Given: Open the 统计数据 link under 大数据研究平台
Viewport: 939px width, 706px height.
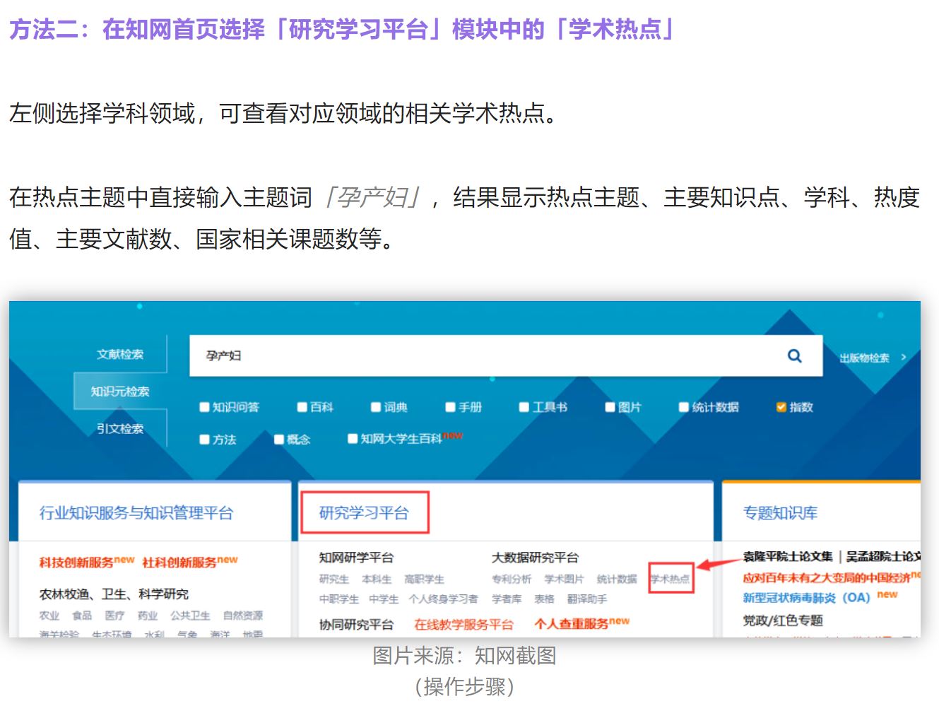Looking at the screenshot, I should [617, 579].
